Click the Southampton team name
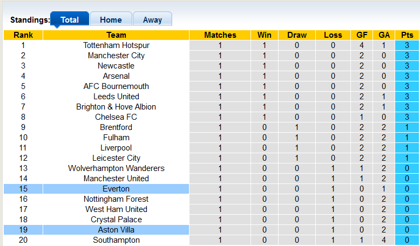 116,240
